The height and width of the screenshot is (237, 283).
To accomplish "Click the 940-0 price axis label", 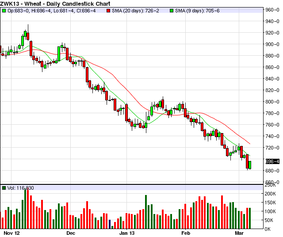I will [272, 21].
